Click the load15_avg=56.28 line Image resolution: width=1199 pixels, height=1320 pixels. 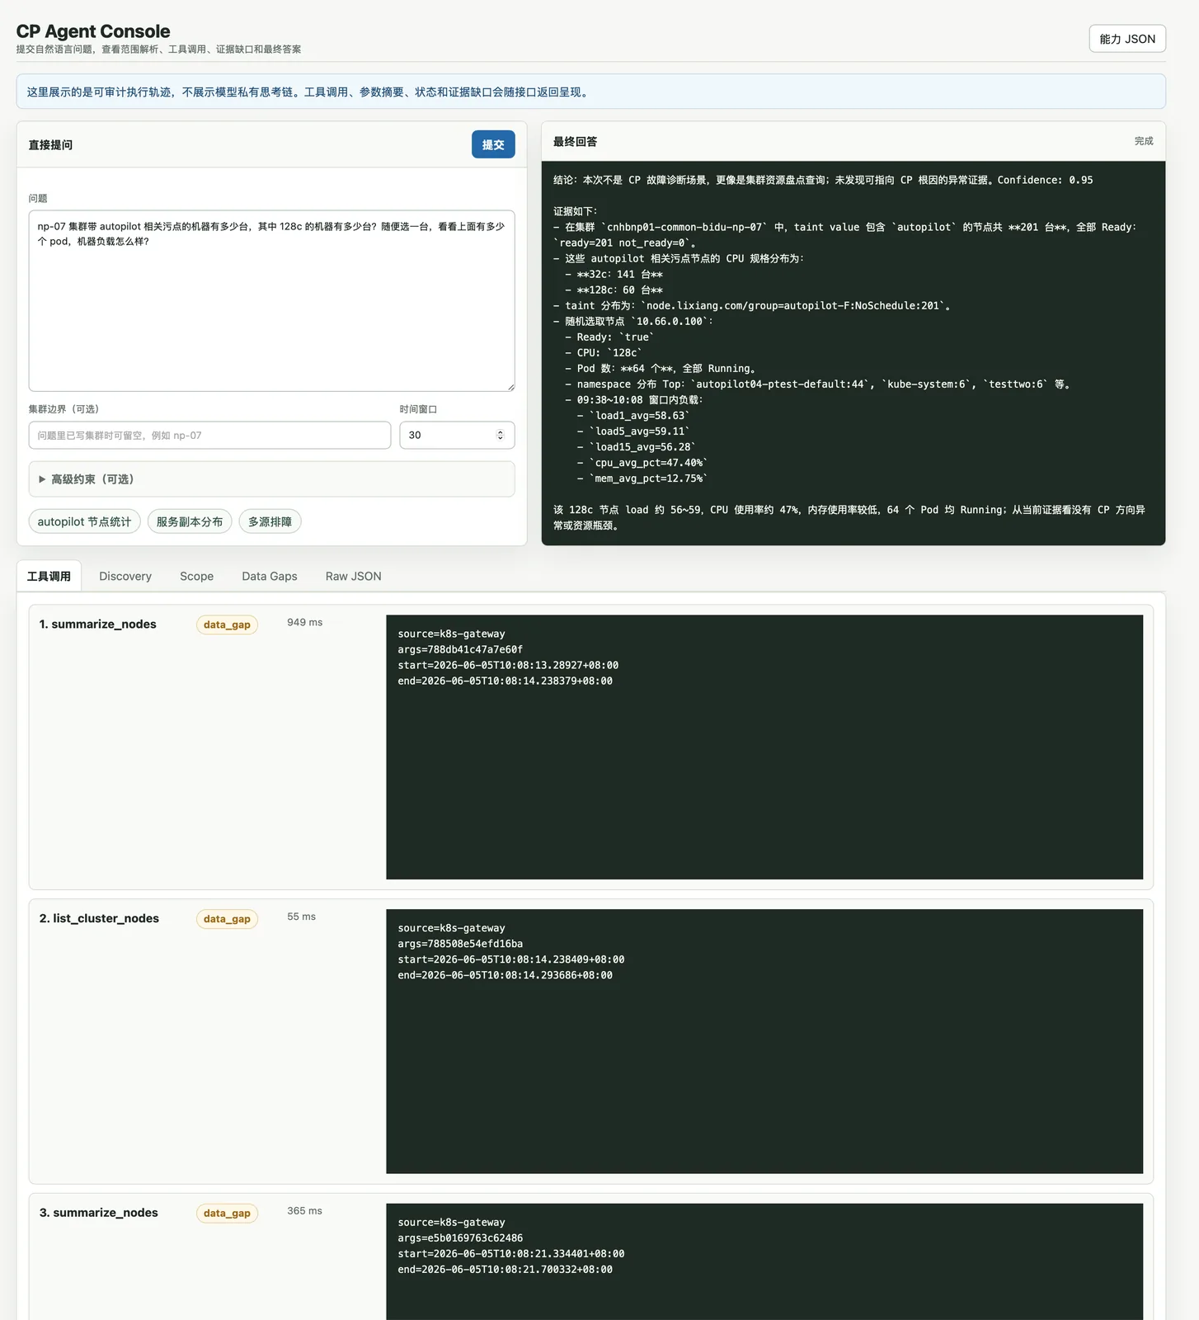637,447
